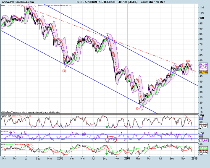210x168 pixels.
Task: Select the (2) wave label
Action: coord(107,34)
